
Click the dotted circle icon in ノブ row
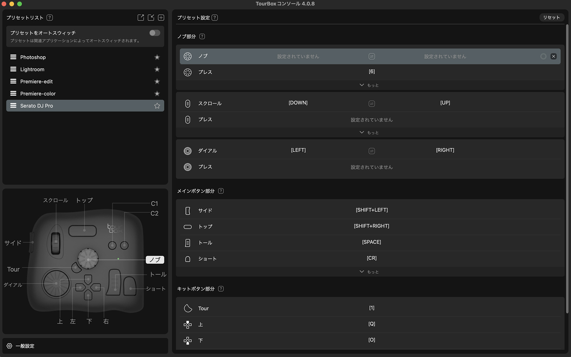pos(543,57)
